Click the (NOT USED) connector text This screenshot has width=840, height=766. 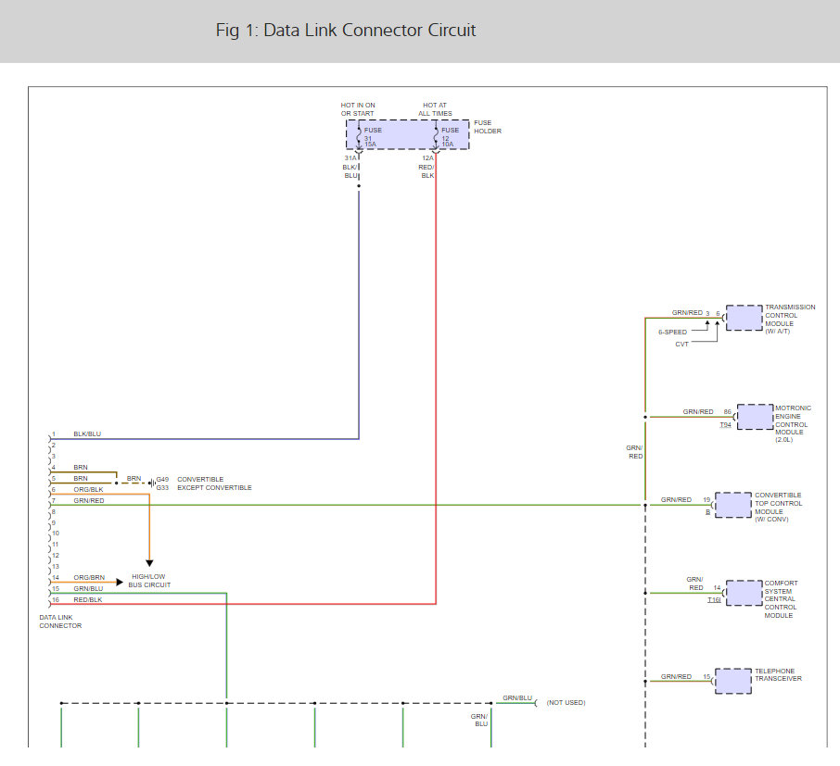point(566,702)
